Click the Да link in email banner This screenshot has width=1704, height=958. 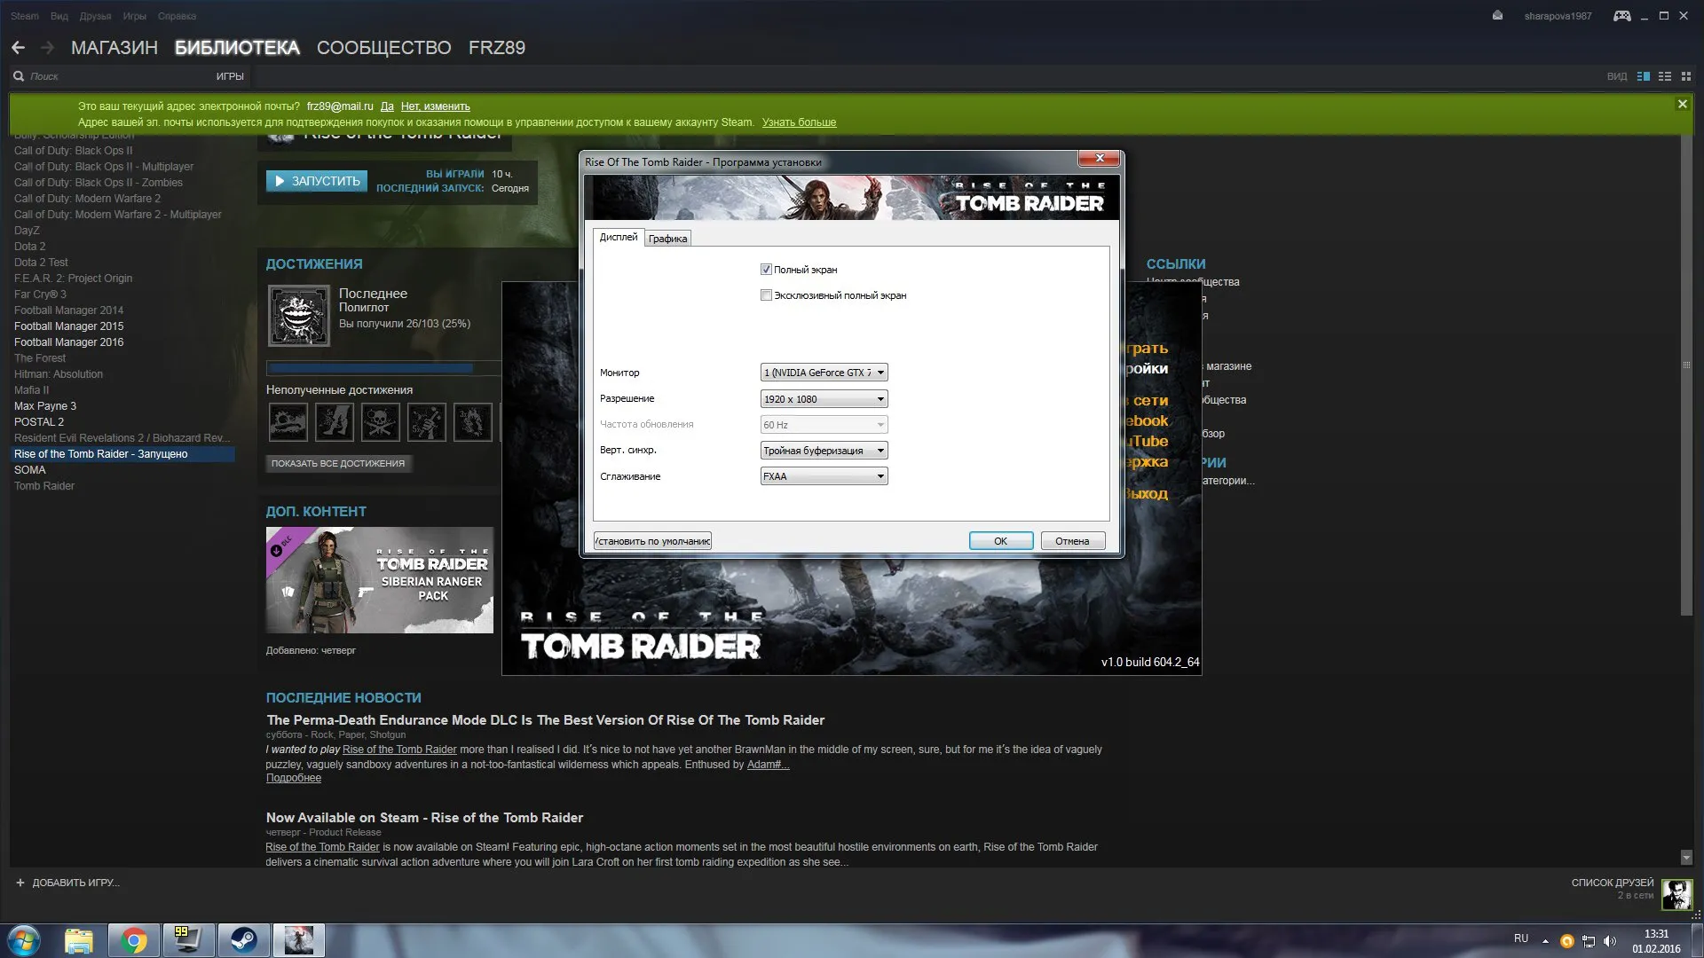[x=387, y=106]
